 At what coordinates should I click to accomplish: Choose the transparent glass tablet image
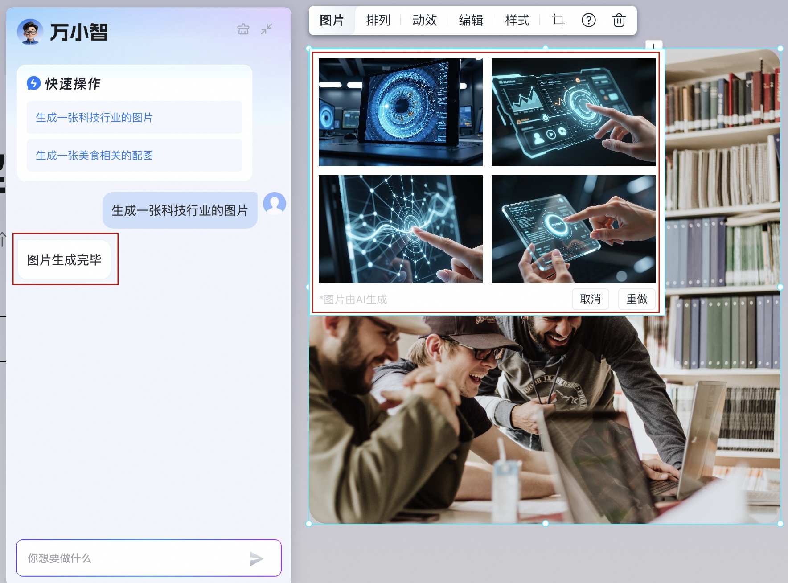click(574, 229)
